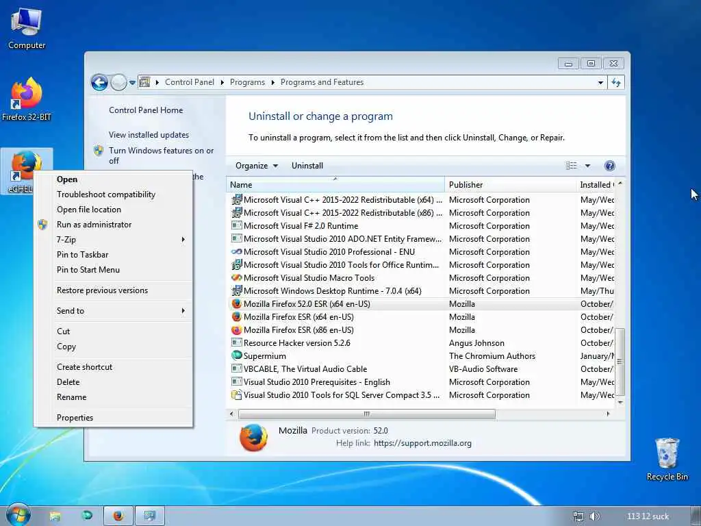
Task: Expand the 7-Zip submenu
Action: pos(183,240)
